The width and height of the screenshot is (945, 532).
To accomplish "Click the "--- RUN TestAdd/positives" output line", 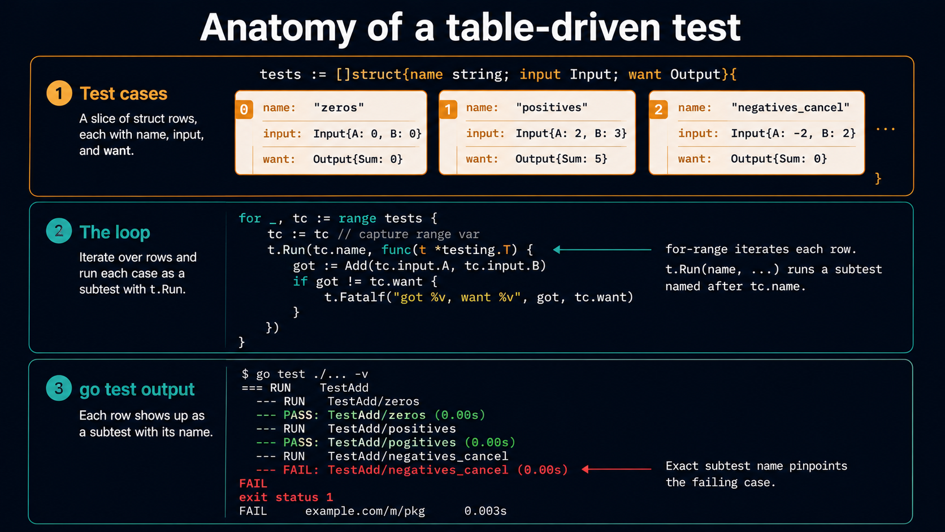I will click(356, 429).
